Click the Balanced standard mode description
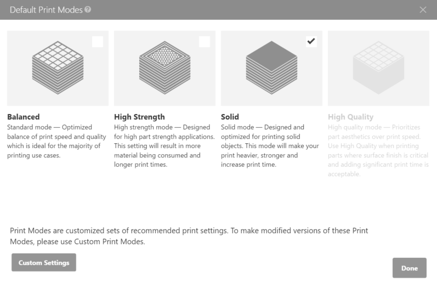Image resolution: width=437 pixels, height=288 pixels. (56, 141)
